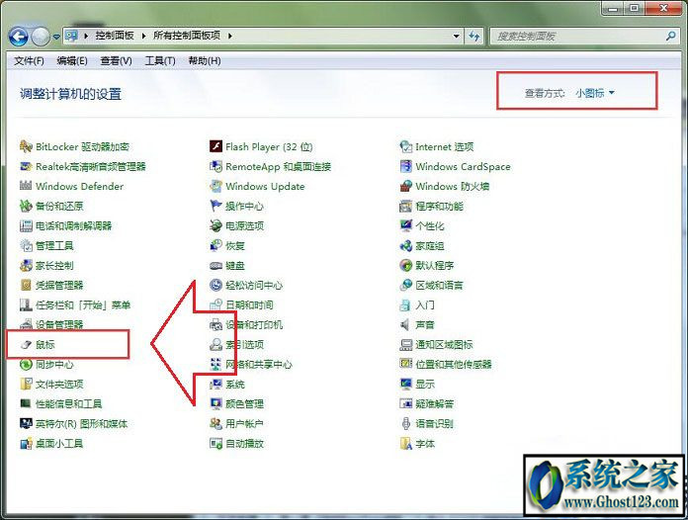Open the recent pages arrow beside navigation buttons

click(56, 37)
